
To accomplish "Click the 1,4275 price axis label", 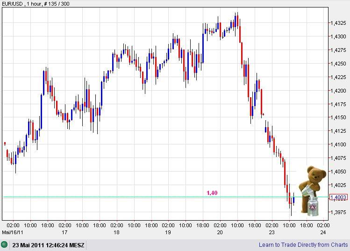I will tap(338, 50).
